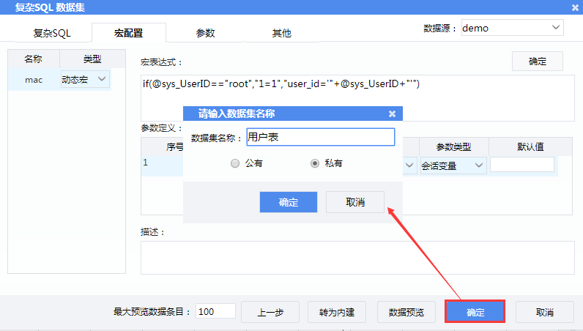Switch to the 复杂SQL tab
583x331 pixels.
click(x=51, y=33)
